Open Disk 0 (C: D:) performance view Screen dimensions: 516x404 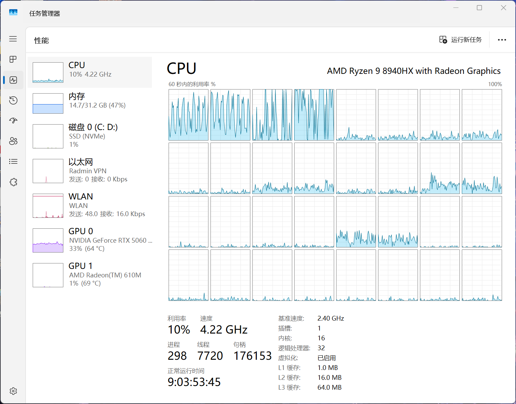pyautogui.click(x=90, y=136)
